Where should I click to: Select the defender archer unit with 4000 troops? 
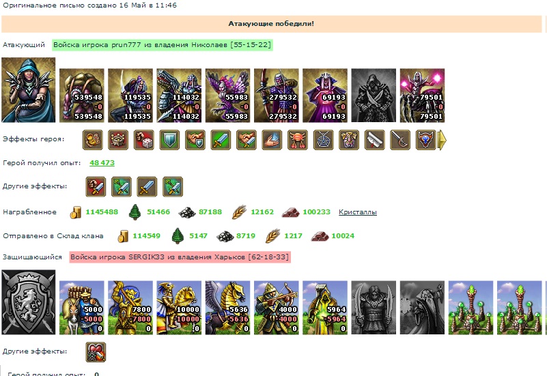277,308
